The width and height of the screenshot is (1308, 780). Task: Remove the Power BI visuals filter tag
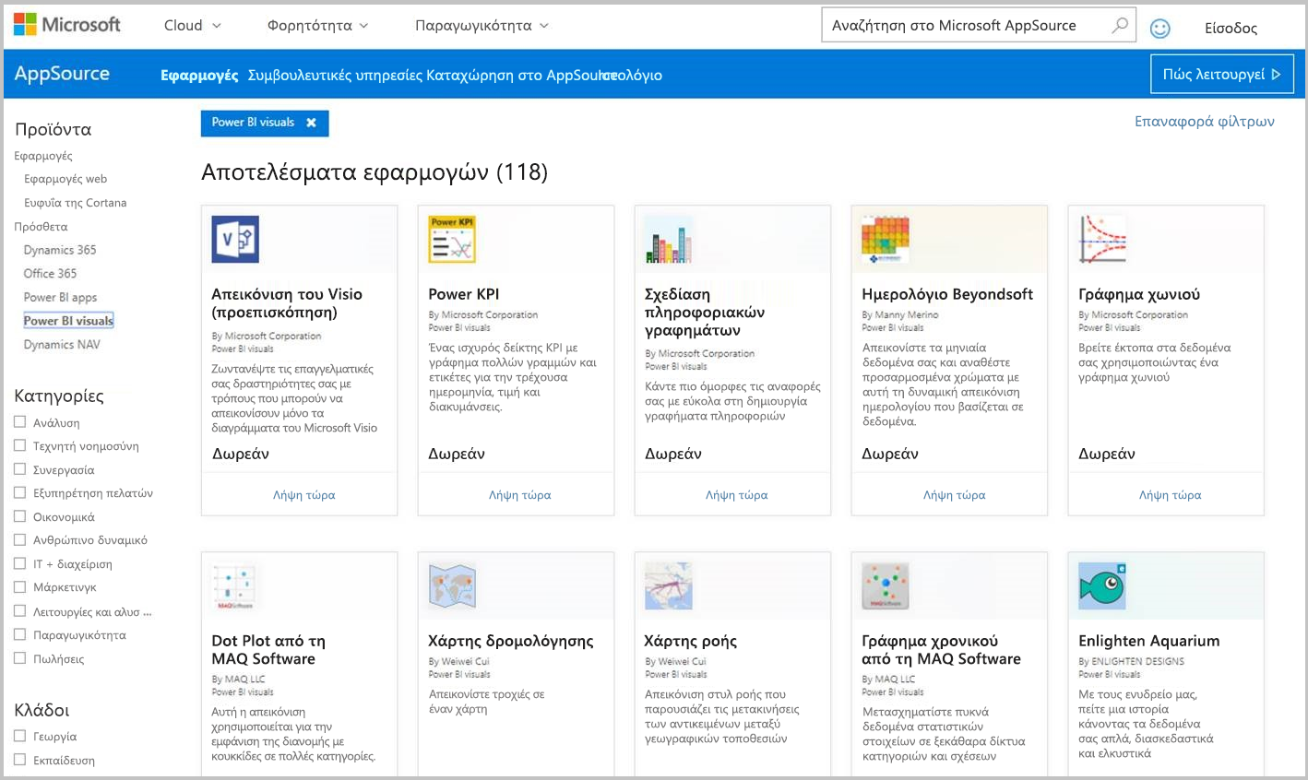coord(312,123)
